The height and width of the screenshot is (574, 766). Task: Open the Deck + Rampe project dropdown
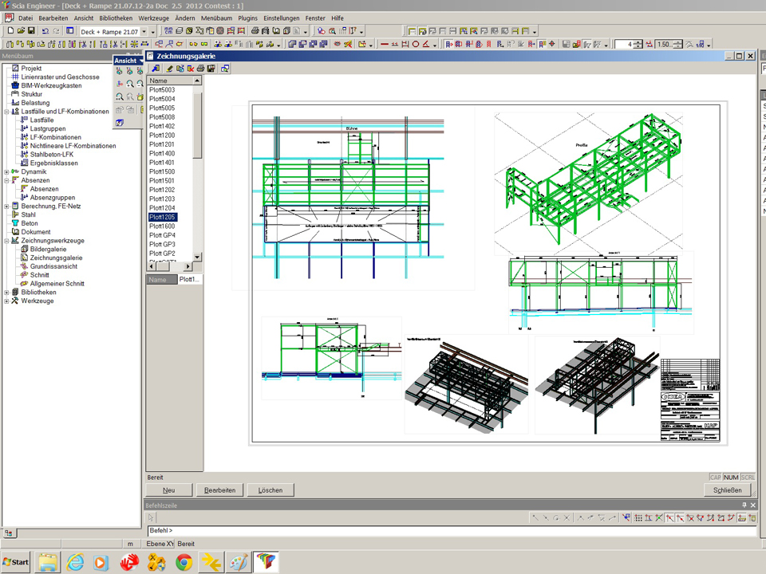(x=144, y=31)
